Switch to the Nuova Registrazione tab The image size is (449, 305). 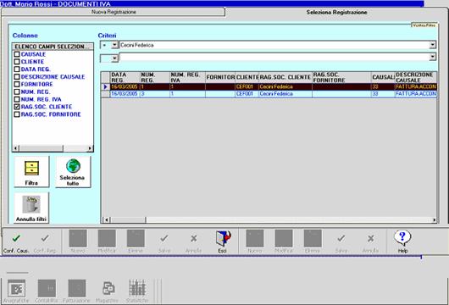[114, 12]
